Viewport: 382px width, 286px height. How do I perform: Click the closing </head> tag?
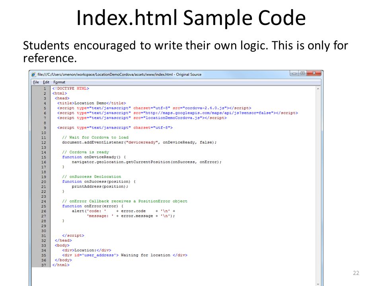[x=63, y=241]
